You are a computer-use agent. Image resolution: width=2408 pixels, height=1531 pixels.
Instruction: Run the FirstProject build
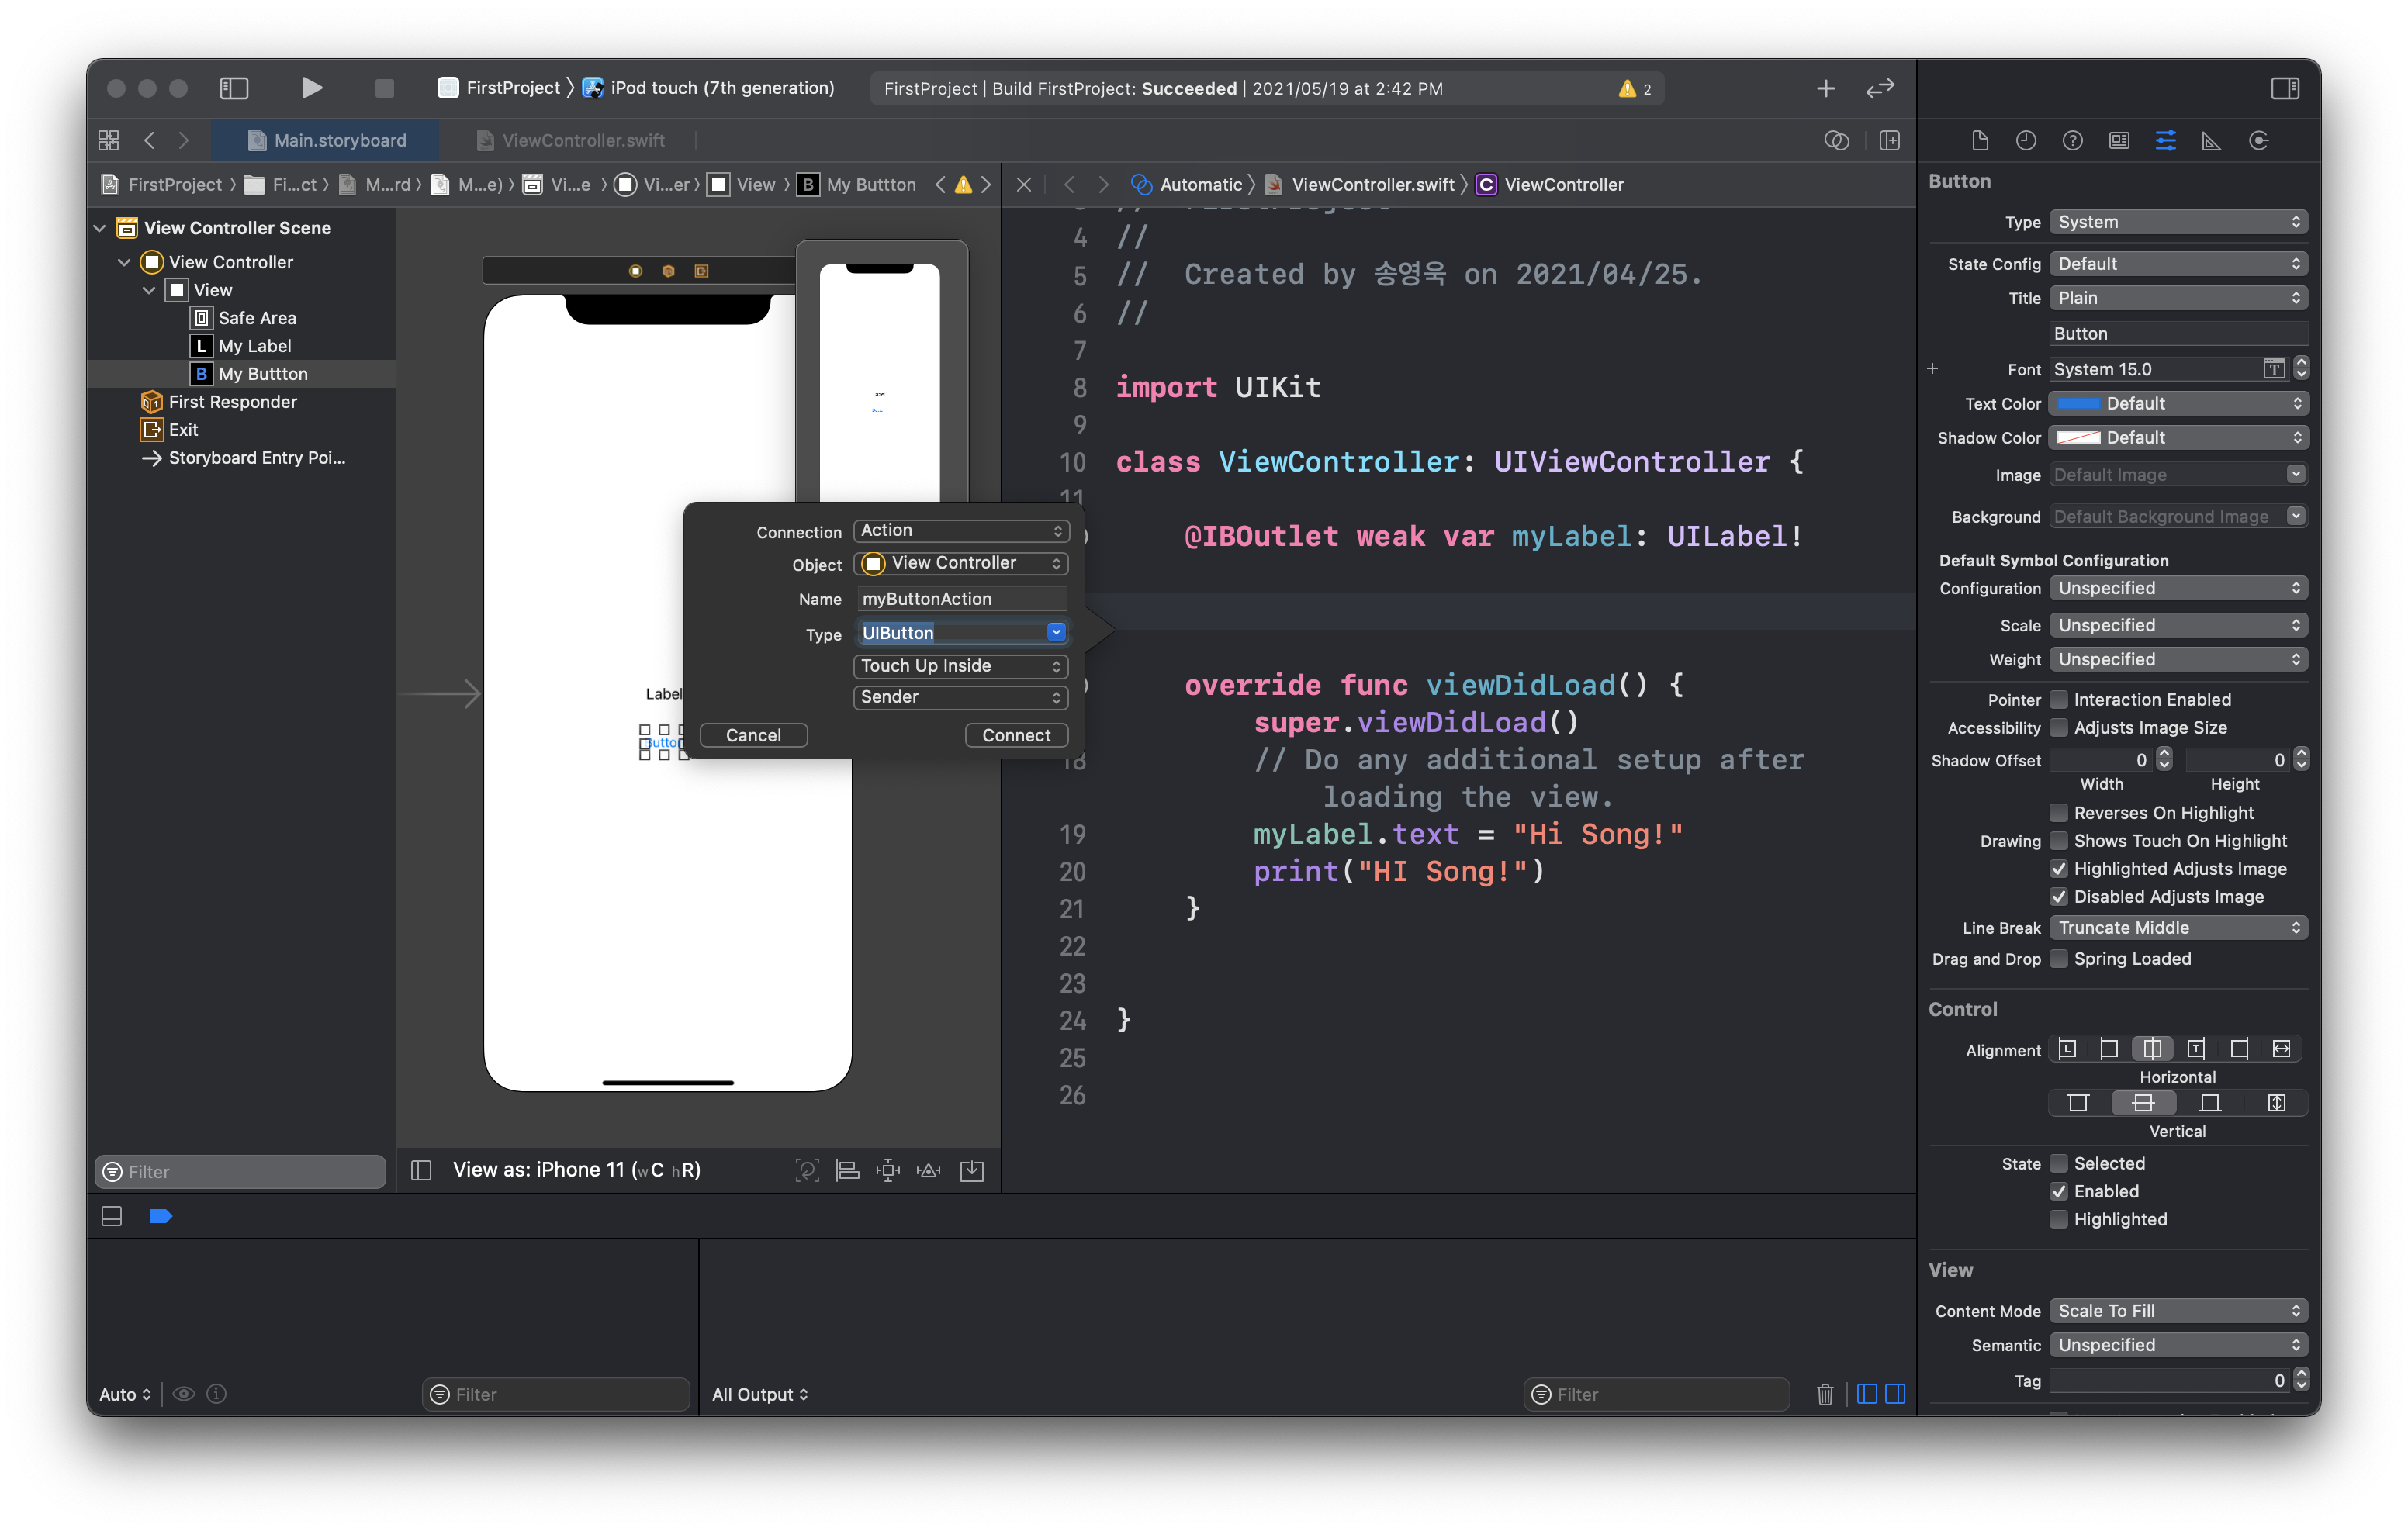tap(312, 88)
